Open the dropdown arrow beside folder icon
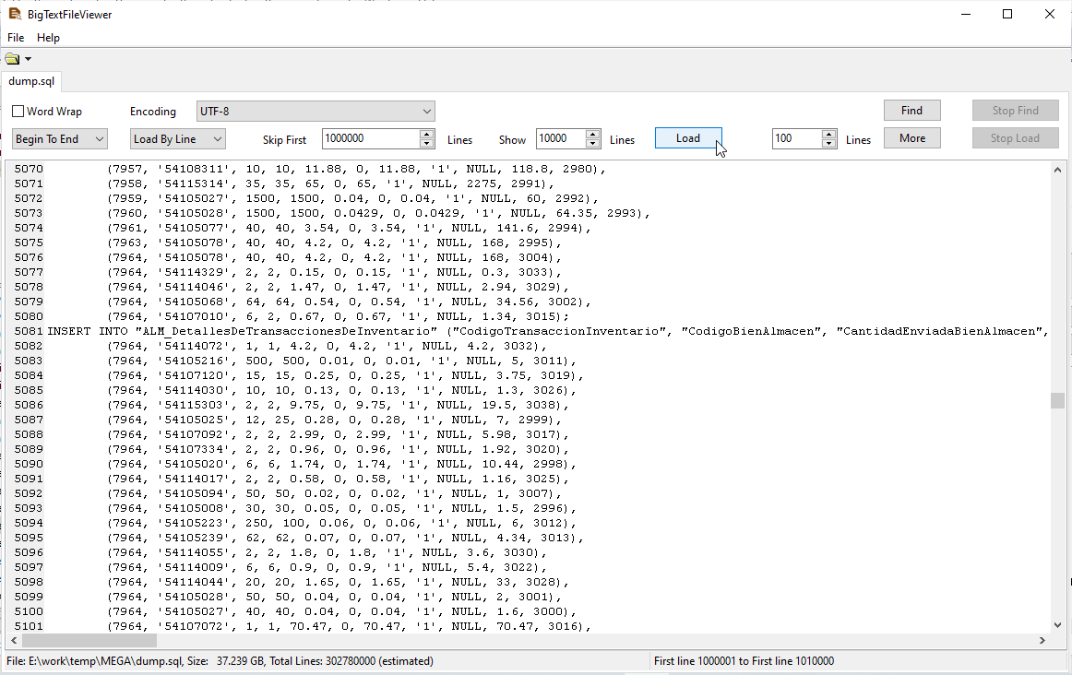This screenshot has height=675, width=1072. [x=29, y=60]
